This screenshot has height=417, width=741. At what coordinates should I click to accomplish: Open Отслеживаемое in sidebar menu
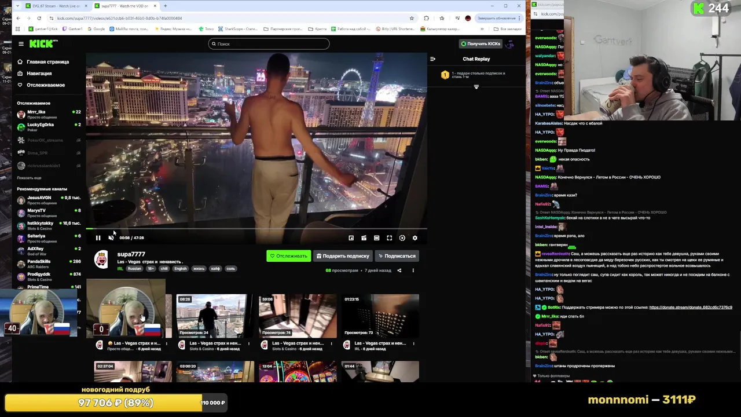(x=41, y=85)
